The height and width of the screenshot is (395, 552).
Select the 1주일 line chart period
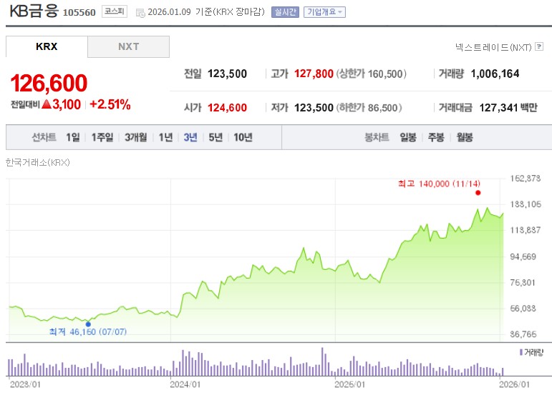coord(102,137)
